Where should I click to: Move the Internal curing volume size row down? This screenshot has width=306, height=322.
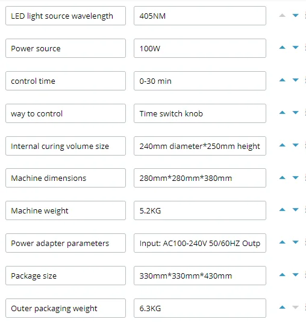295,145
